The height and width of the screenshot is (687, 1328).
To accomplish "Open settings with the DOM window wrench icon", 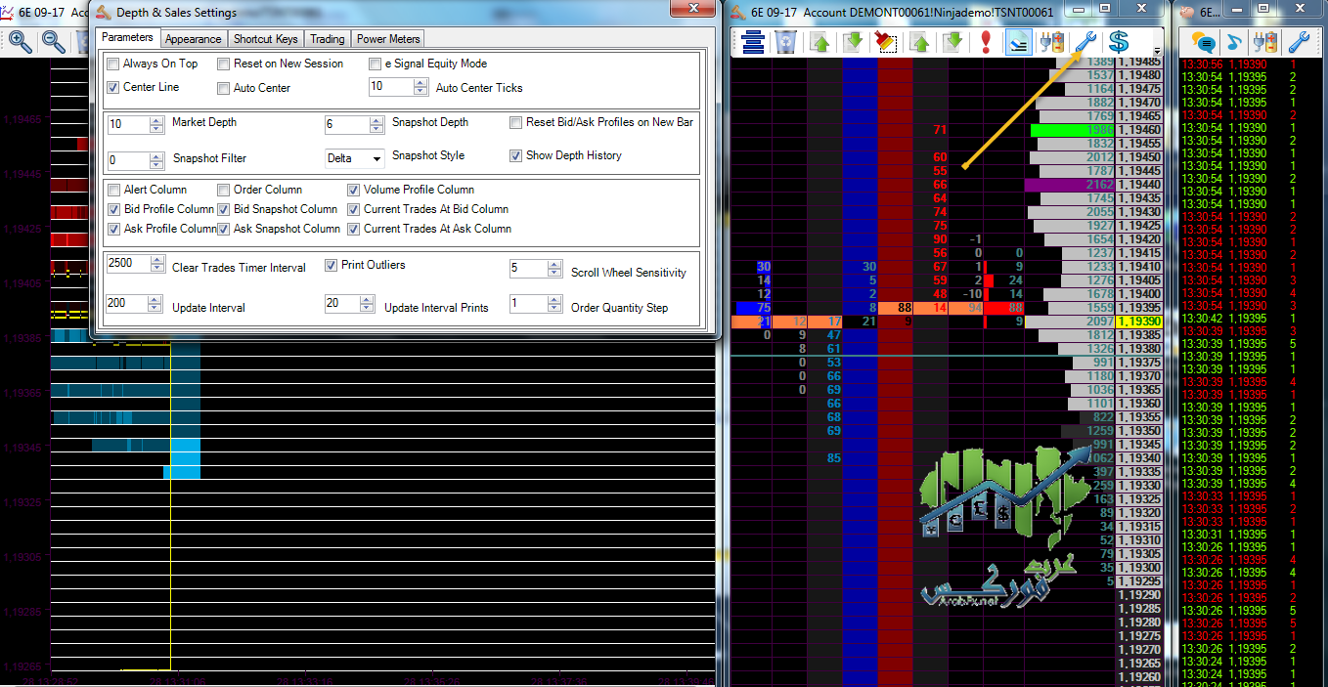I will click(1085, 42).
